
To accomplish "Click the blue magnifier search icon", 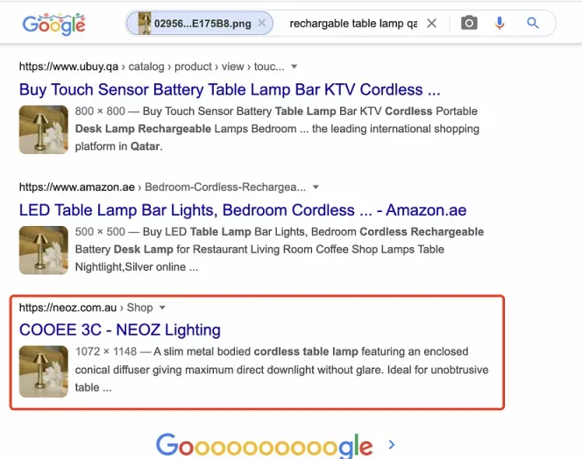I will tap(533, 23).
